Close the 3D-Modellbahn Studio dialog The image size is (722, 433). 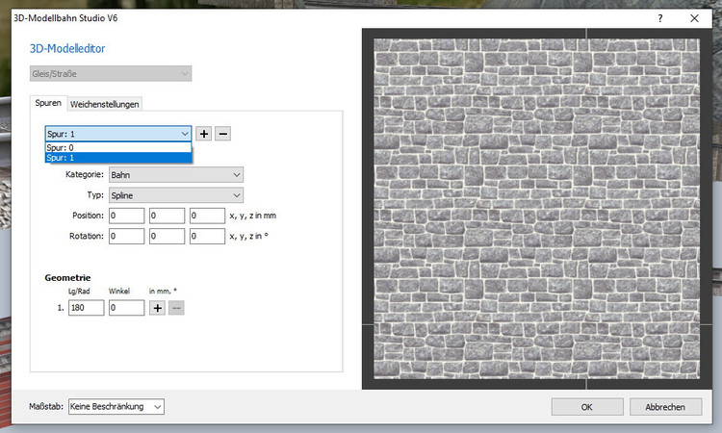694,18
